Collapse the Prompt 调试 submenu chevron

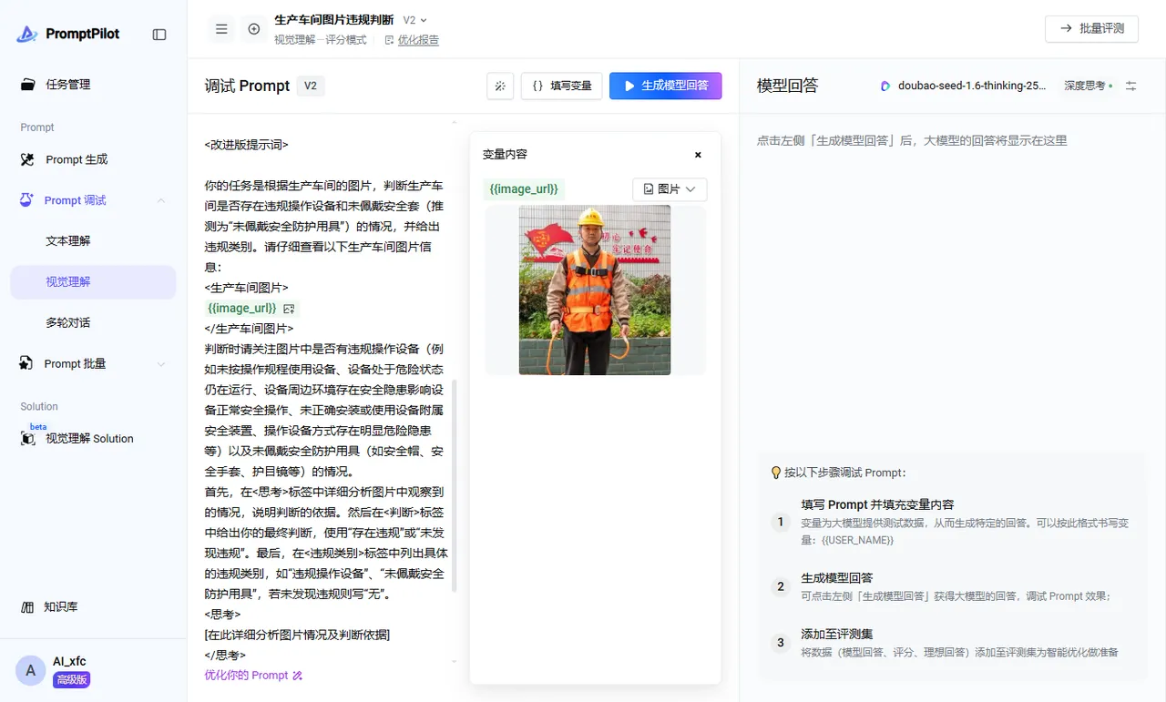[161, 200]
